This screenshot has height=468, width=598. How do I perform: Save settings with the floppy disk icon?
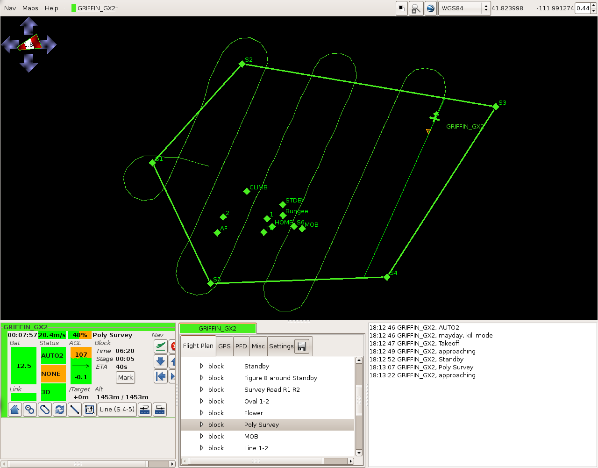click(302, 346)
